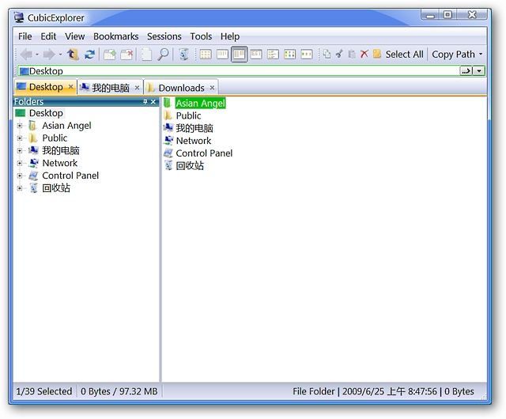Open the Edit menu
Image resolution: width=506 pixels, height=419 pixels.
[48, 36]
